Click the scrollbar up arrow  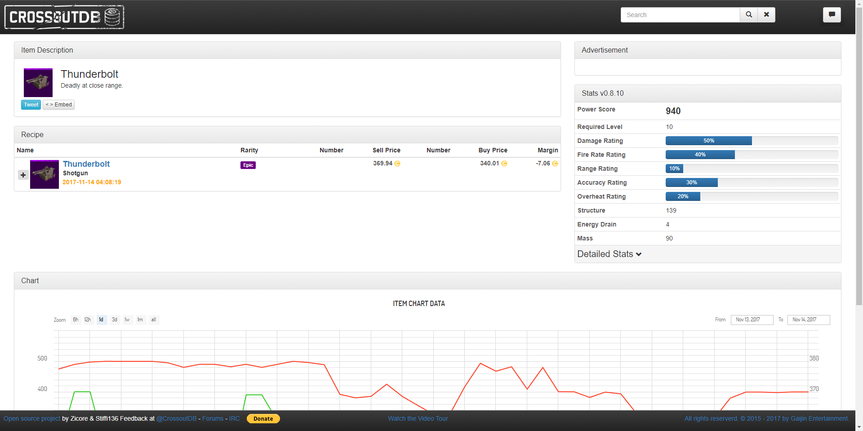pyautogui.click(x=859, y=4)
